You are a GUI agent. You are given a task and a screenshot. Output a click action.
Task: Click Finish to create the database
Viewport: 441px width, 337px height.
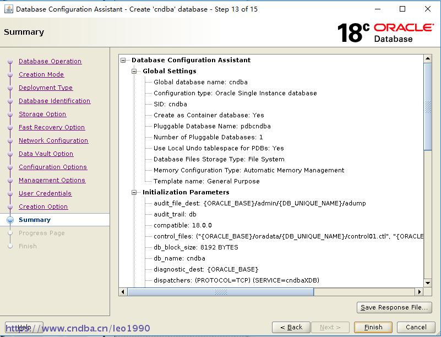[x=373, y=327]
